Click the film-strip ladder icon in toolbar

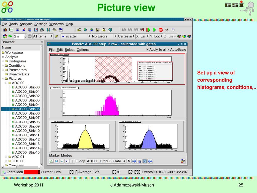(48, 30)
